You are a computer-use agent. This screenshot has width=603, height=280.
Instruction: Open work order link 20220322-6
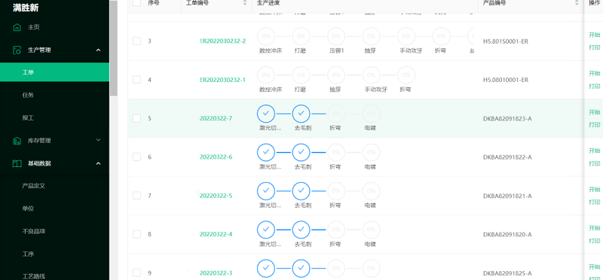pyautogui.click(x=216, y=157)
